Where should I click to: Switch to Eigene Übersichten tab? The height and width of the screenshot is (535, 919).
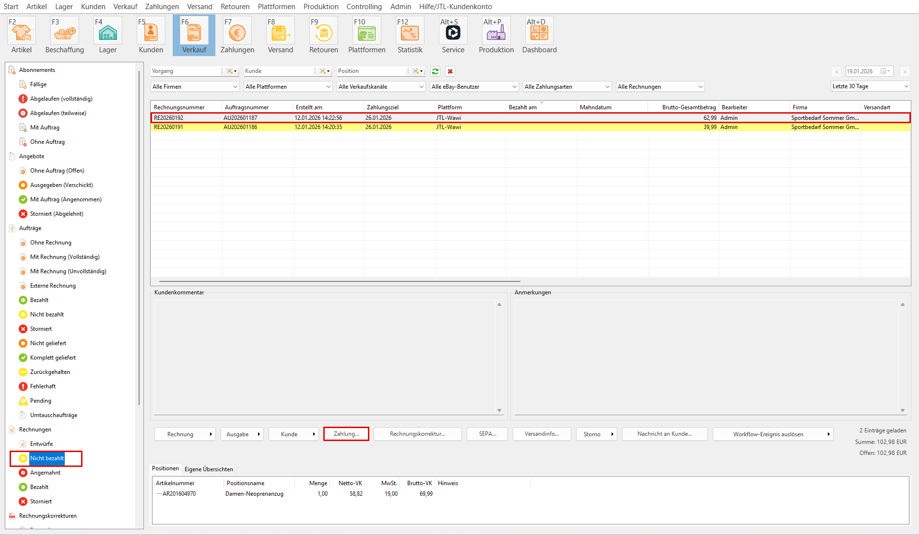209,469
